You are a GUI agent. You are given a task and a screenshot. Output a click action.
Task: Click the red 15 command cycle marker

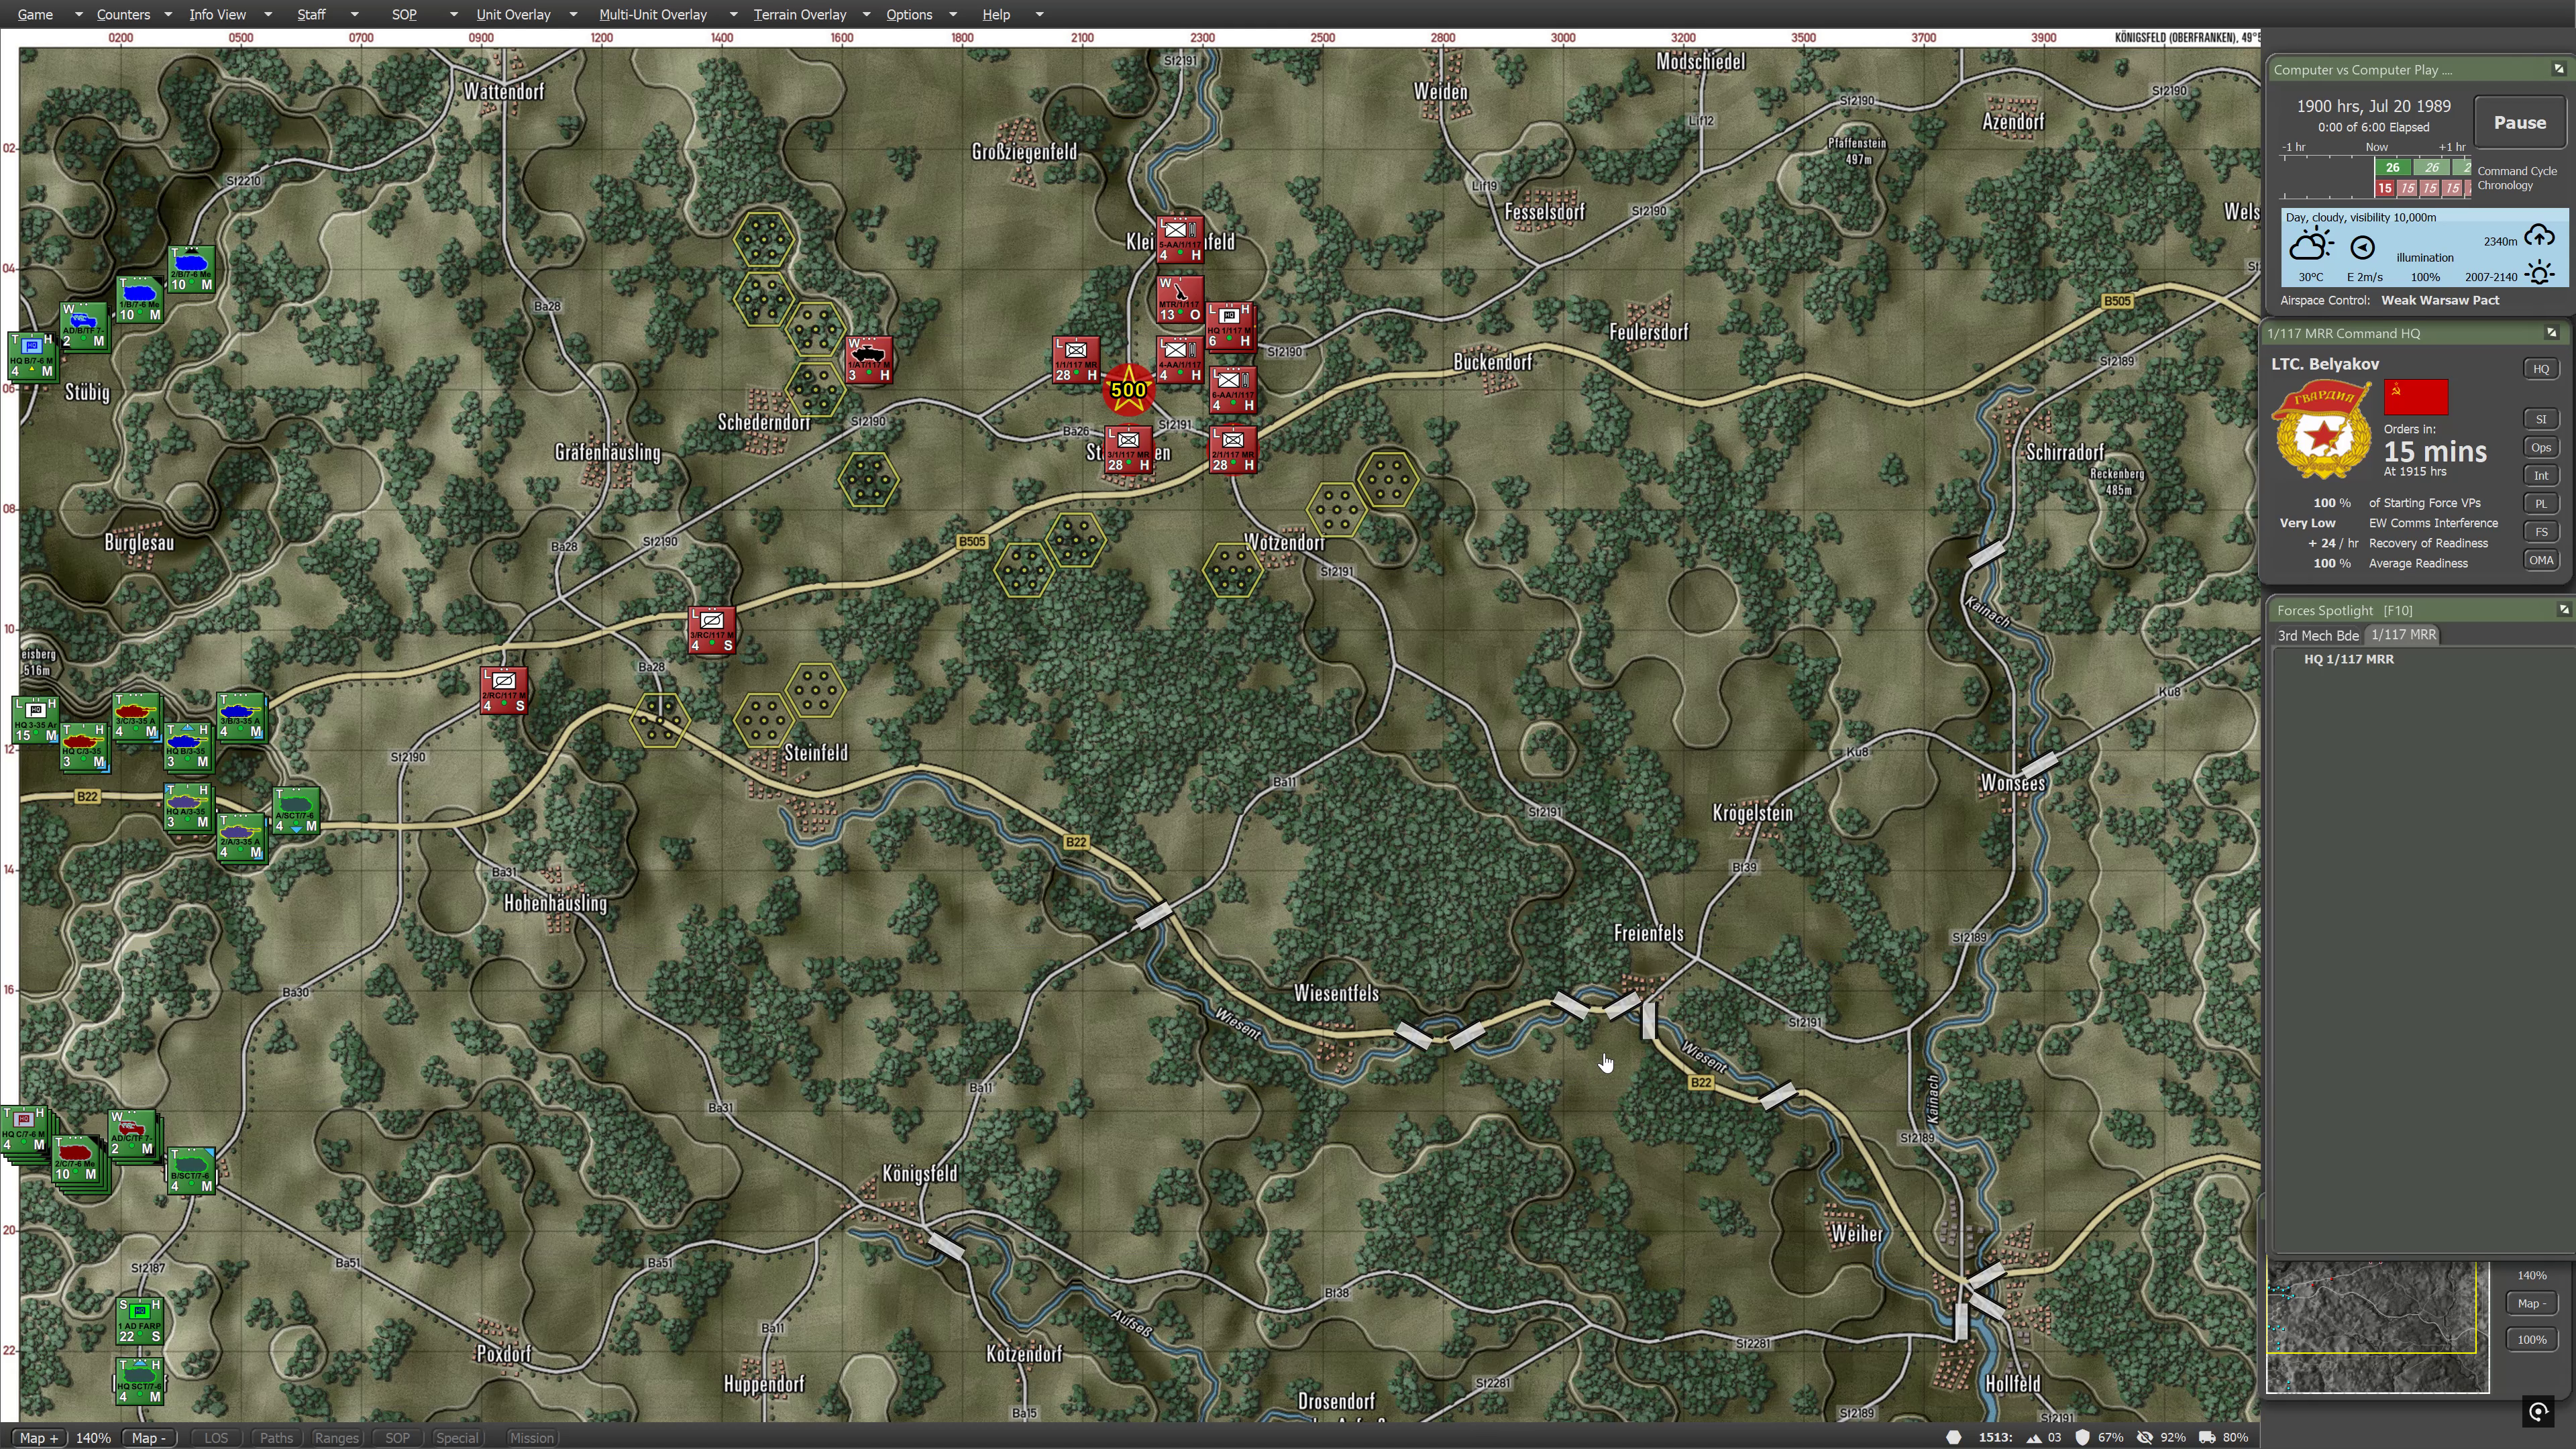[2385, 188]
